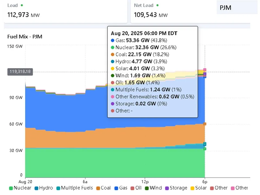Click the dark green Wind legend marker
Image resolution: width=260 pixels, height=195 pixels.
[147, 188]
